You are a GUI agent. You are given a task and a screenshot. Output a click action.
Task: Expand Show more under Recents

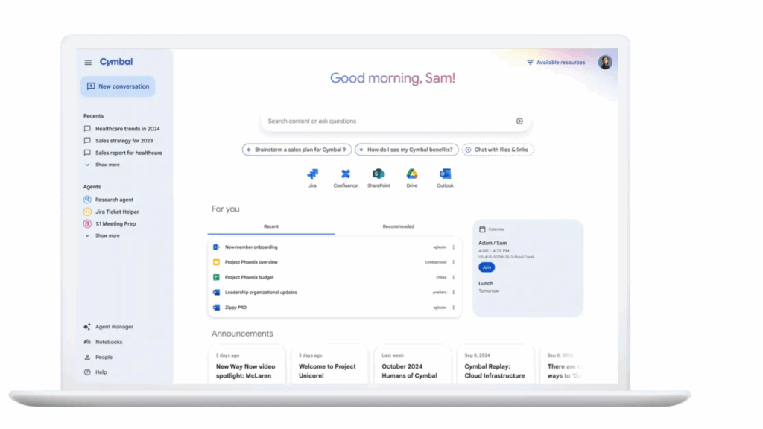(x=102, y=165)
